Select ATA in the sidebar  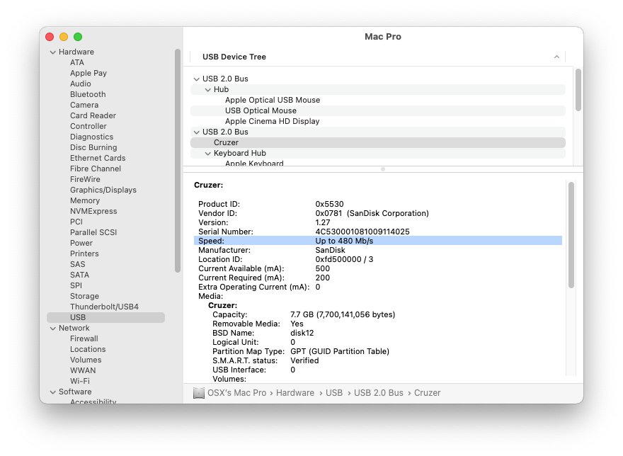click(77, 62)
